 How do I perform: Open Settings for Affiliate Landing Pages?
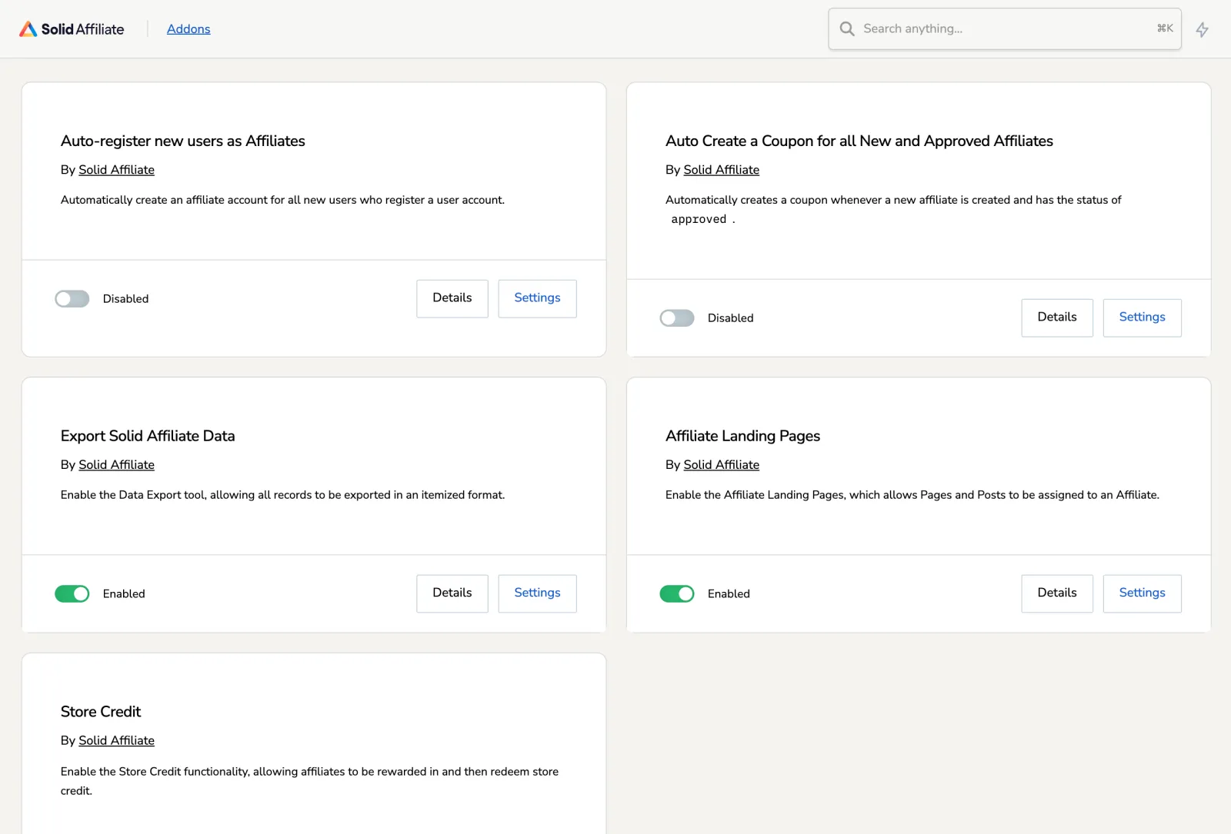[x=1142, y=593]
